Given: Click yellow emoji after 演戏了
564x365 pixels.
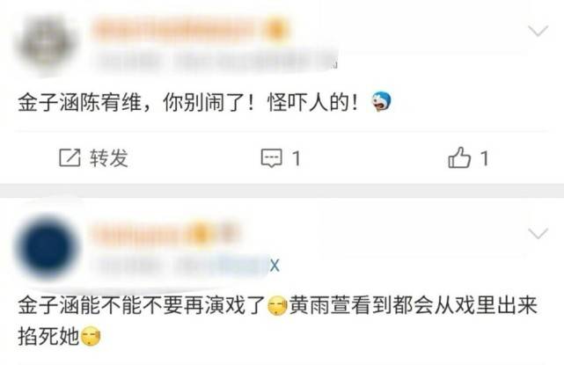Looking at the screenshot, I should tap(277, 306).
